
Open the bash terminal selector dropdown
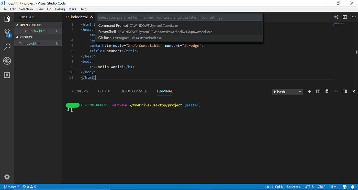pos(287,92)
